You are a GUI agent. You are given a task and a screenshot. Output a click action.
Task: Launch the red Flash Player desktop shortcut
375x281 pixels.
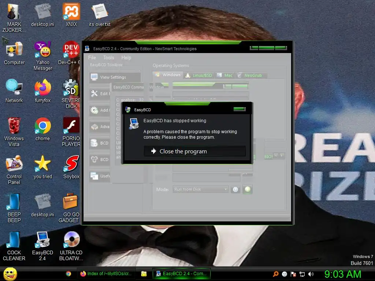coord(71,132)
